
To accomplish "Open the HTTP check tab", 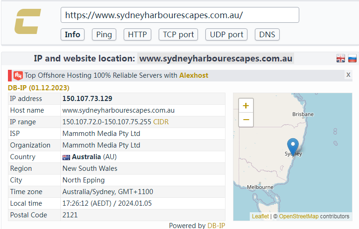I will coord(137,34).
